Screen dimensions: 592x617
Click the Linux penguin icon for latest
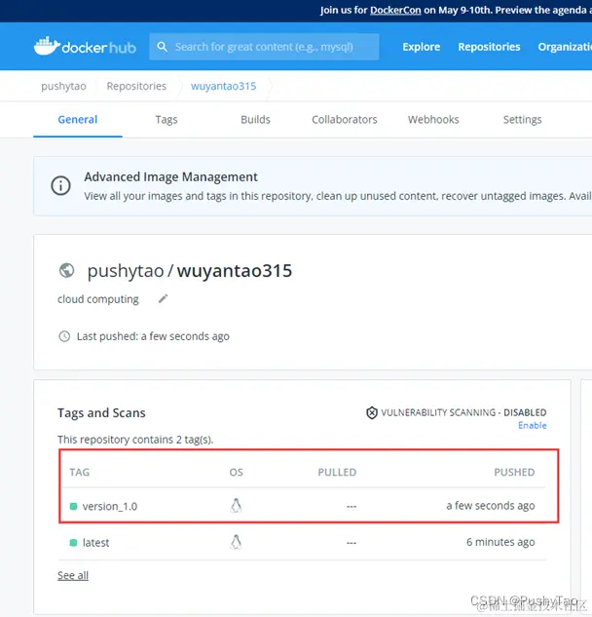pyautogui.click(x=236, y=542)
